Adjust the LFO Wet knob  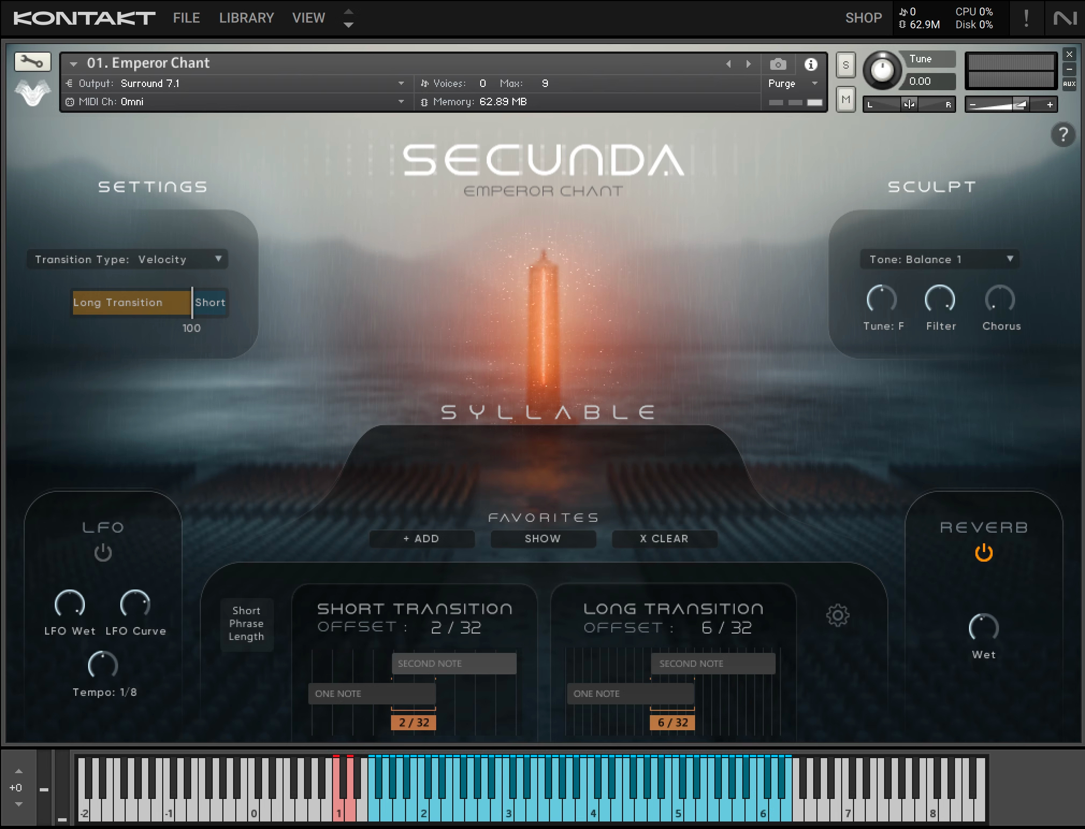(x=70, y=603)
